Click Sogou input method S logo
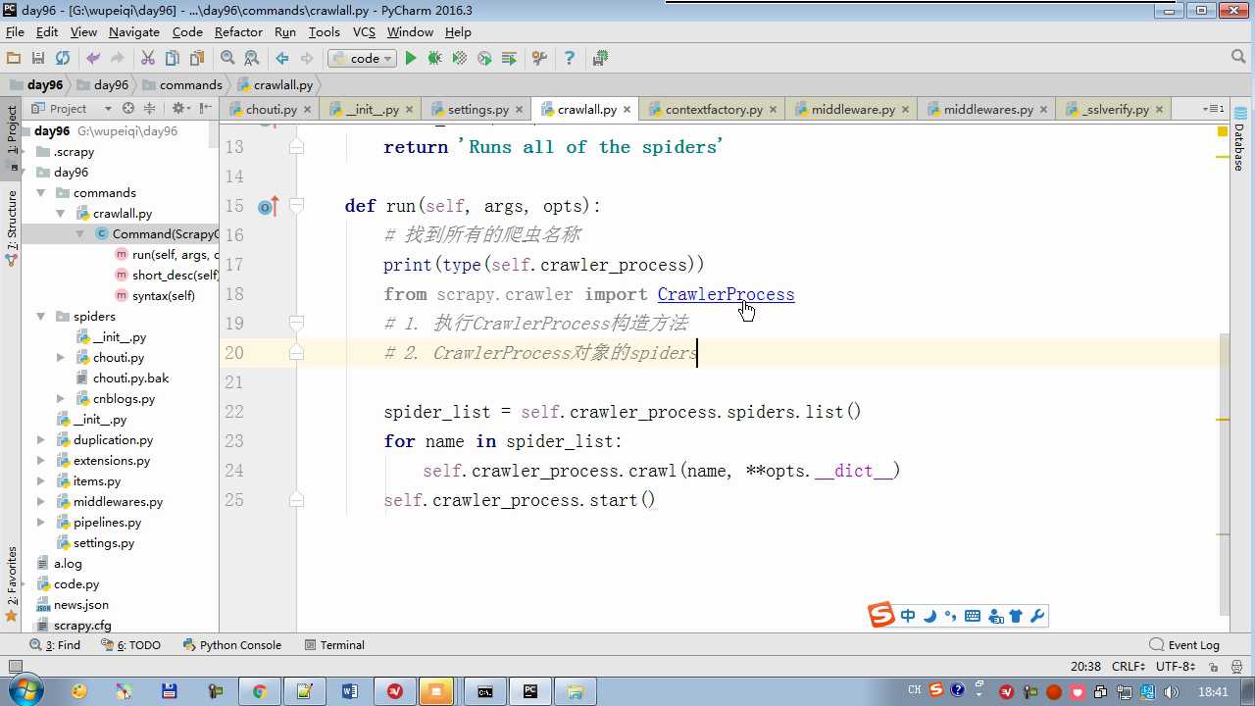 pyautogui.click(x=881, y=615)
